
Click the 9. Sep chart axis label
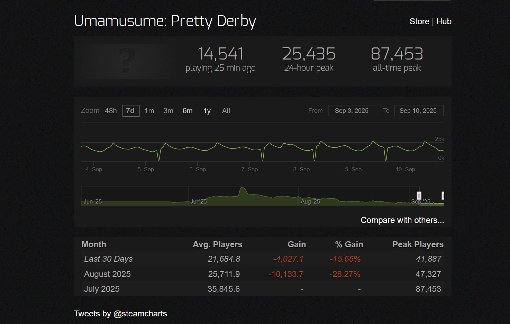click(353, 169)
